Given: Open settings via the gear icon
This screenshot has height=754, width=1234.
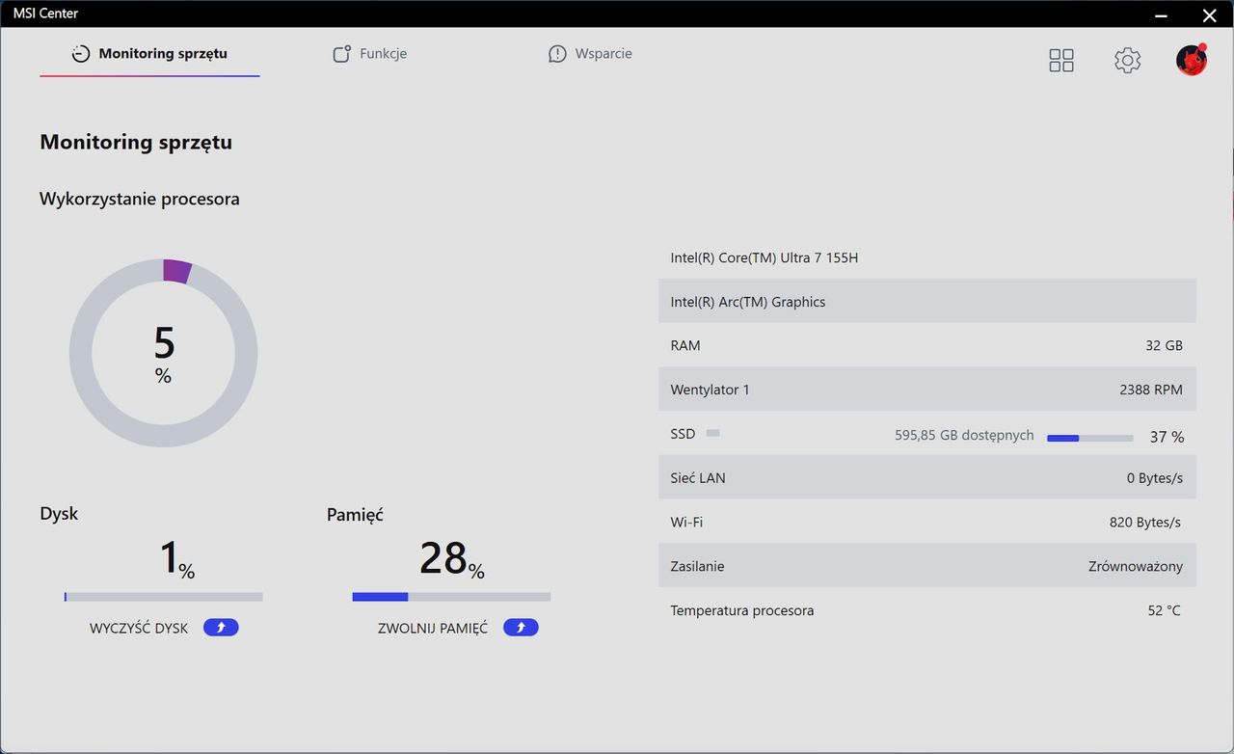Looking at the screenshot, I should pos(1127,61).
